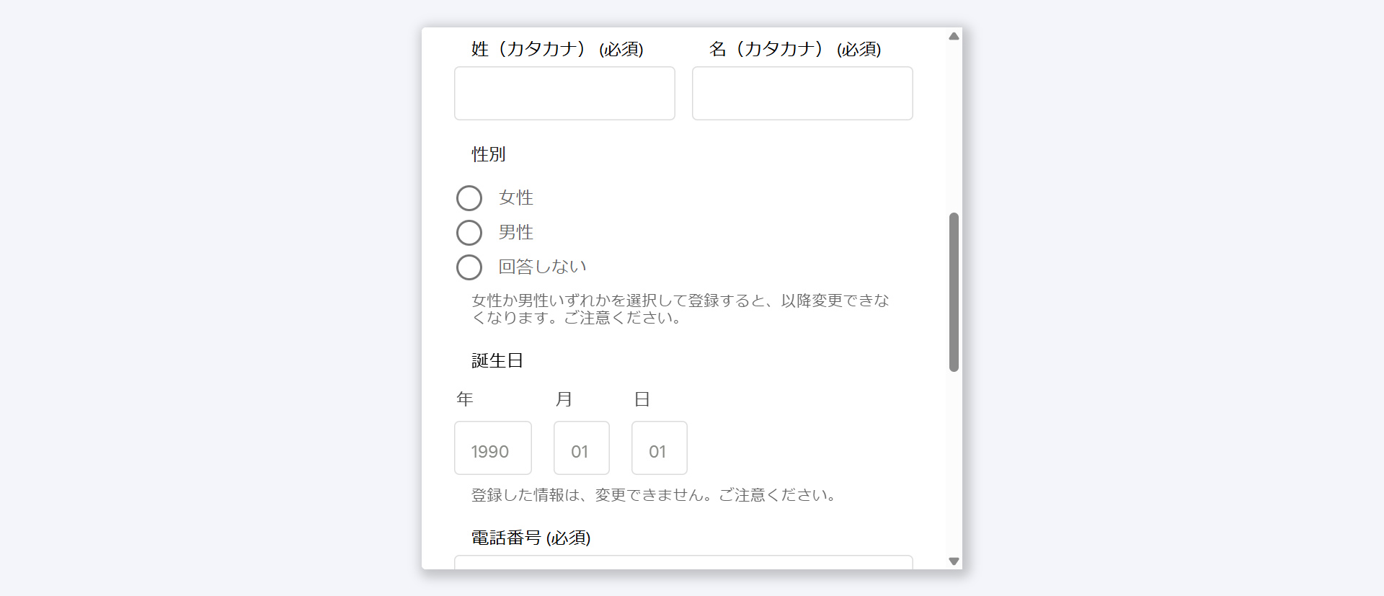Click the scrollbar down arrow

(x=953, y=561)
